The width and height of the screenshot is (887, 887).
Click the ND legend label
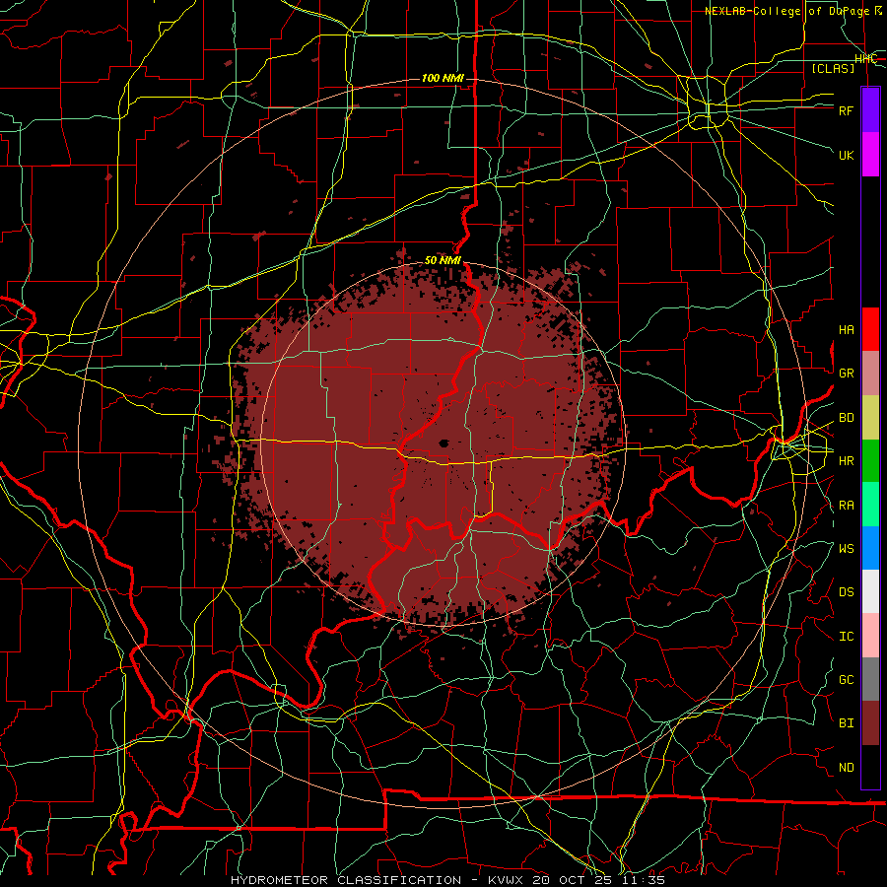pyautogui.click(x=847, y=768)
